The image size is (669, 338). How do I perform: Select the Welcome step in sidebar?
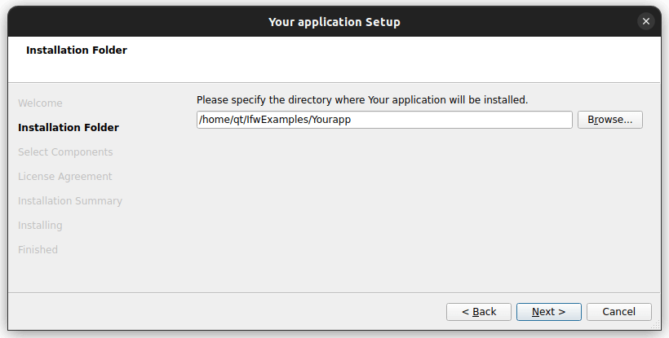click(x=40, y=103)
